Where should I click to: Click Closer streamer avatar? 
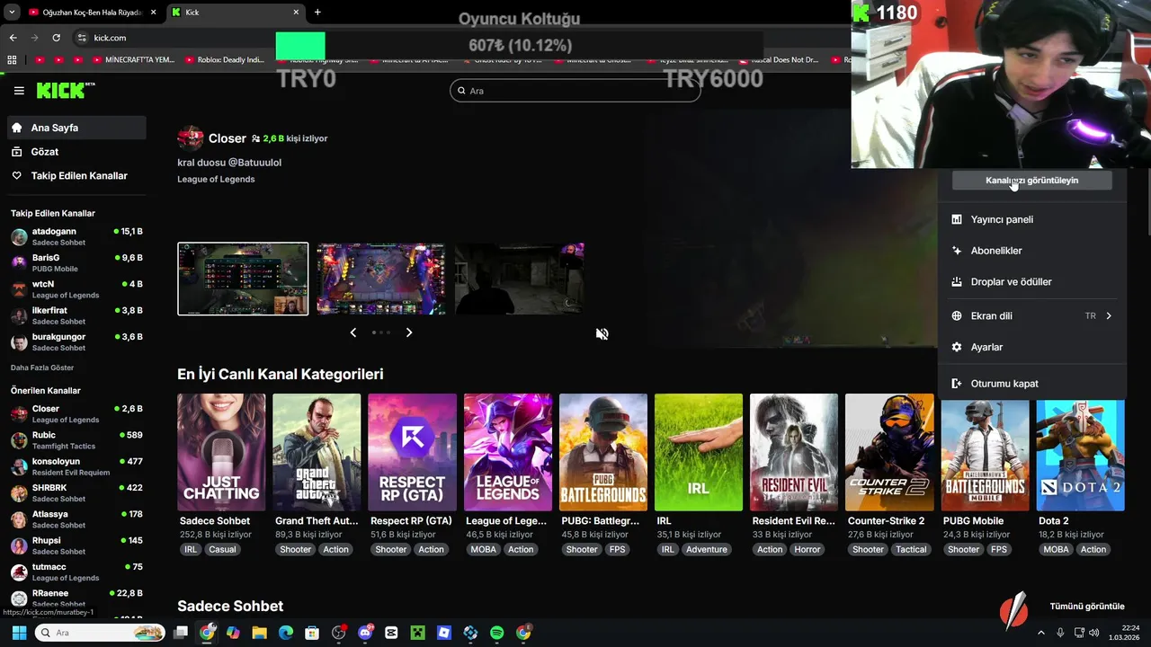point(190,138)
